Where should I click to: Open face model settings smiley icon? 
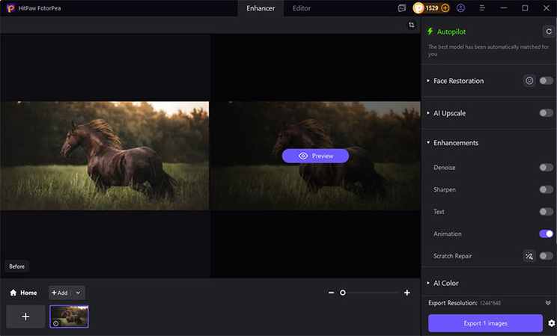[529, 81]
